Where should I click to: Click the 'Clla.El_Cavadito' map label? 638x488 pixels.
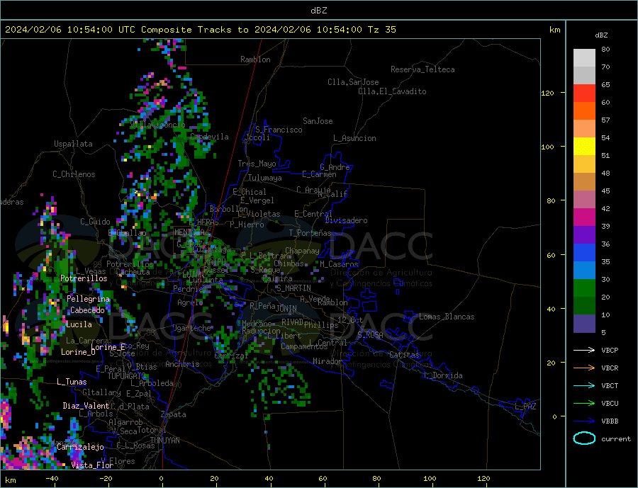(392, 91)
